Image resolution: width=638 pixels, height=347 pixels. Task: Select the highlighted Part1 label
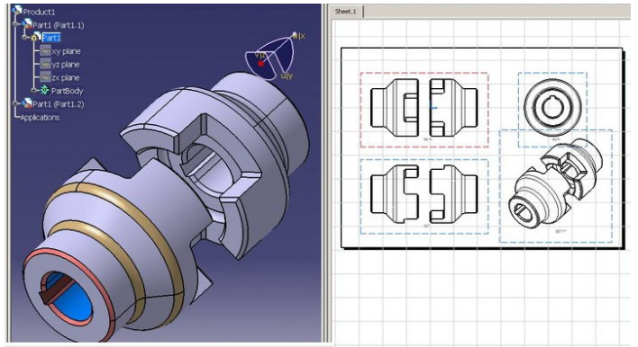51,38
